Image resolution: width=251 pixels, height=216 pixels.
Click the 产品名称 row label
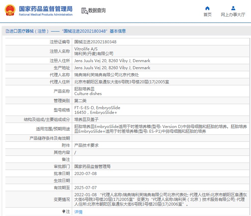tap(62, 91)
